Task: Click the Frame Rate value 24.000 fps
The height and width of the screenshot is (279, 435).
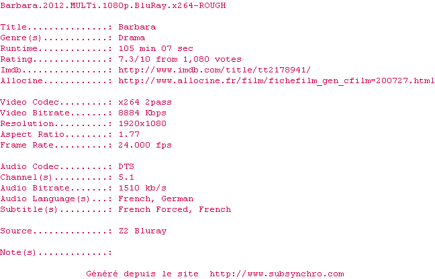Action: click(145, 145)
